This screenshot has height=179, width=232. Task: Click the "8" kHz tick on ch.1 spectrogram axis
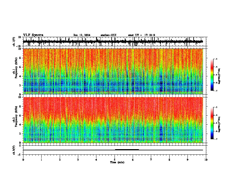[21, 58]
